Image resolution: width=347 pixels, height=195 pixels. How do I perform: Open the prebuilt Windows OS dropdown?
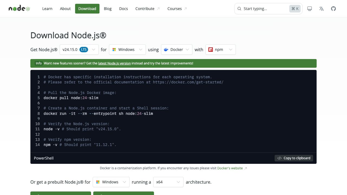click(111, 182)
